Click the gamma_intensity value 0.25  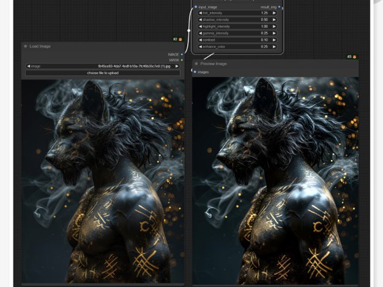tap(264, 33)
